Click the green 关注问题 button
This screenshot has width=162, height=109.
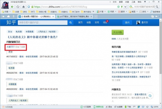(x=118, y=32)
